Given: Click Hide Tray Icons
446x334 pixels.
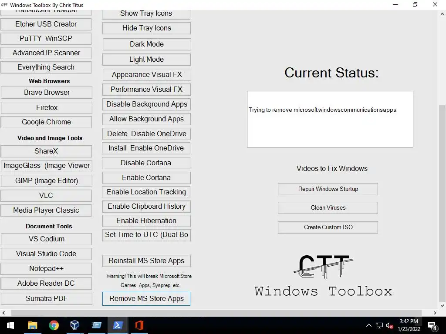Looking at the screenshot, I should [x=146, y=28].
